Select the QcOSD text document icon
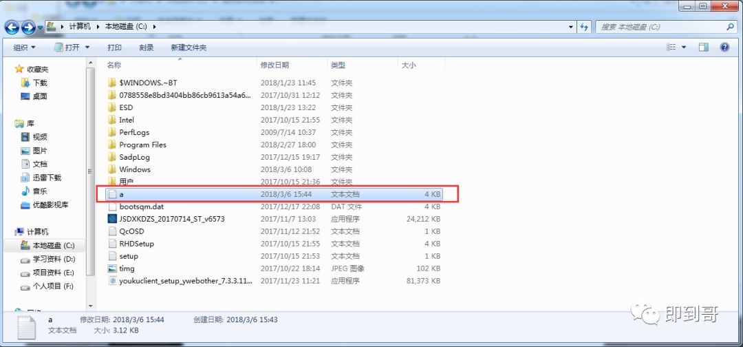The height and width of the screenshot is (347, 743). [x=112, y=231]
